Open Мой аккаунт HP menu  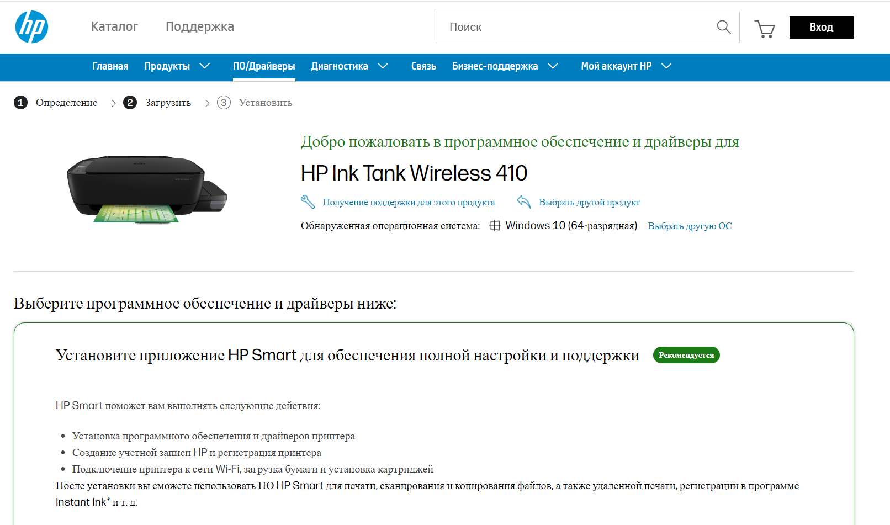click(616, 66)
